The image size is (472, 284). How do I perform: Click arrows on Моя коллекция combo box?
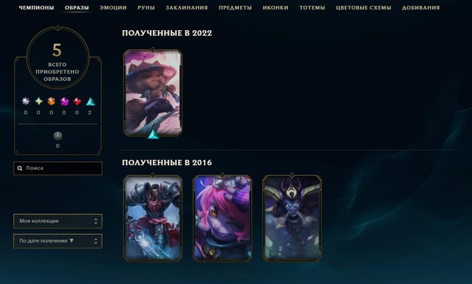coord(96,221)
